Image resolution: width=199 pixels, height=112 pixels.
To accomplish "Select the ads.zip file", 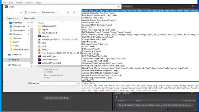I will 45,36.
